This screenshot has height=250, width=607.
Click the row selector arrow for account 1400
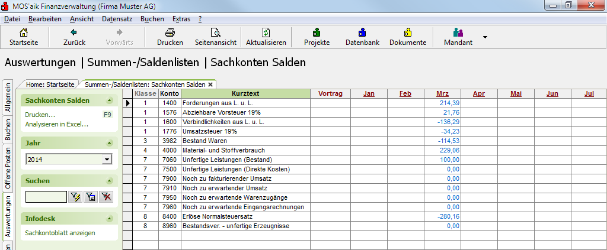point(128,103)
